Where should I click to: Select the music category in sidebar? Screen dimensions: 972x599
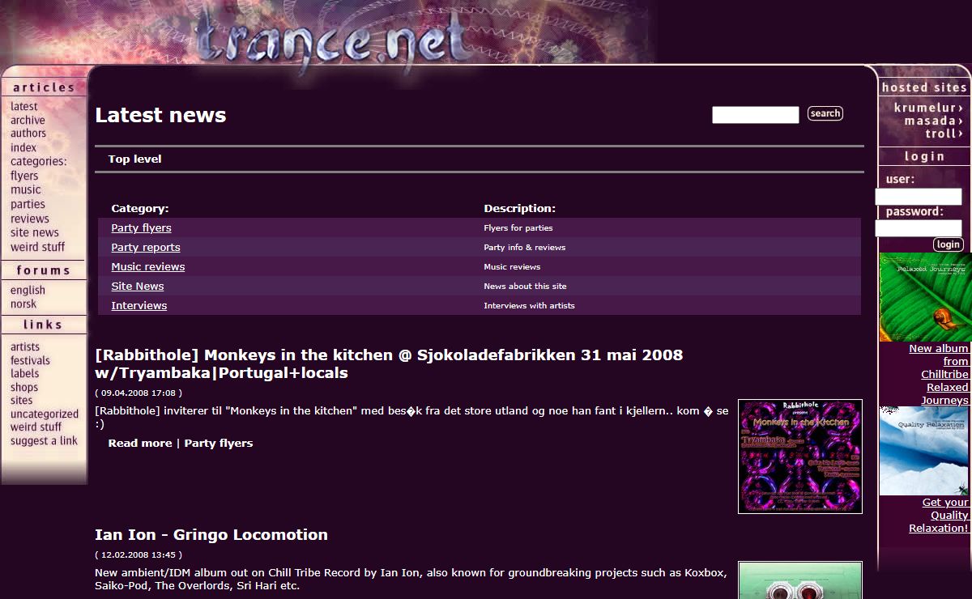tap(25, 189)
